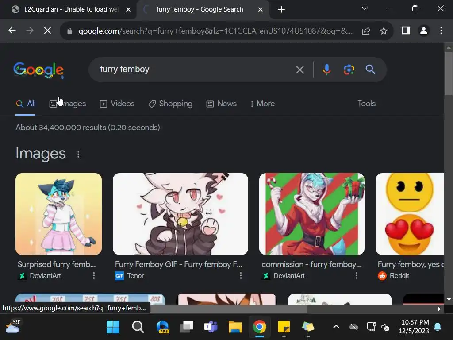453x340 pixels.
Task: Show hidden system tray icons
Action: pos(336,327)
